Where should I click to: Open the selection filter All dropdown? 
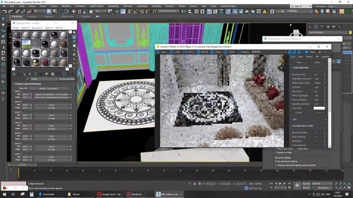pyautogui.click(x=39, y=11)
